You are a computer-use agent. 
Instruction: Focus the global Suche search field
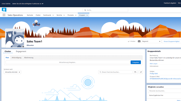pyautogui.click(x=105, y=10)
